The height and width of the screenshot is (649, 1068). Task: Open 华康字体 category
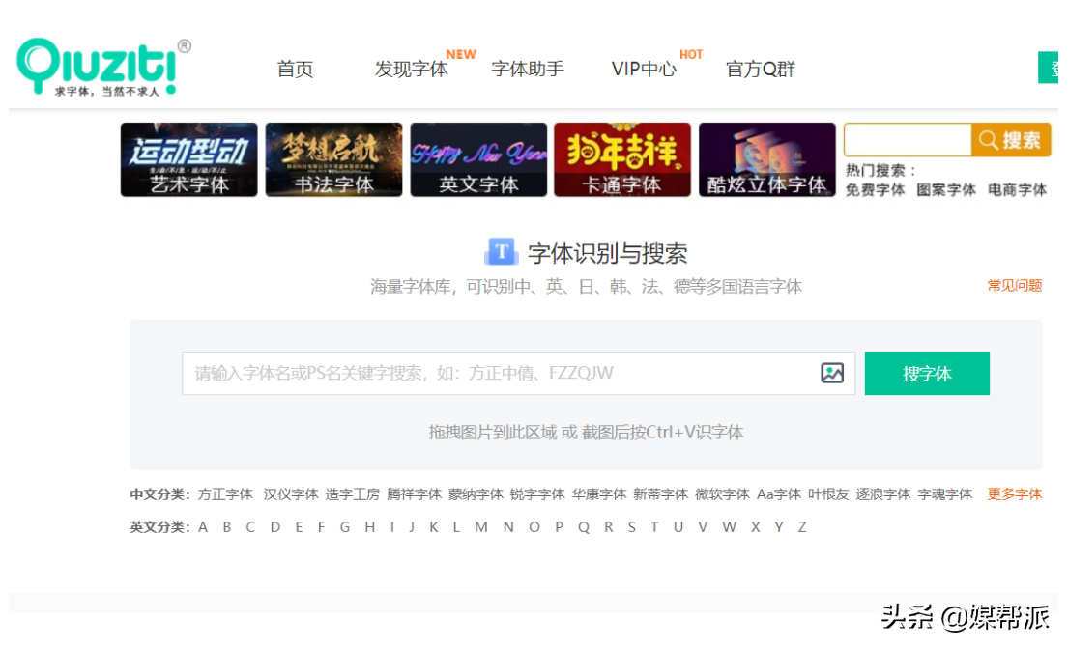coord(598,494)
